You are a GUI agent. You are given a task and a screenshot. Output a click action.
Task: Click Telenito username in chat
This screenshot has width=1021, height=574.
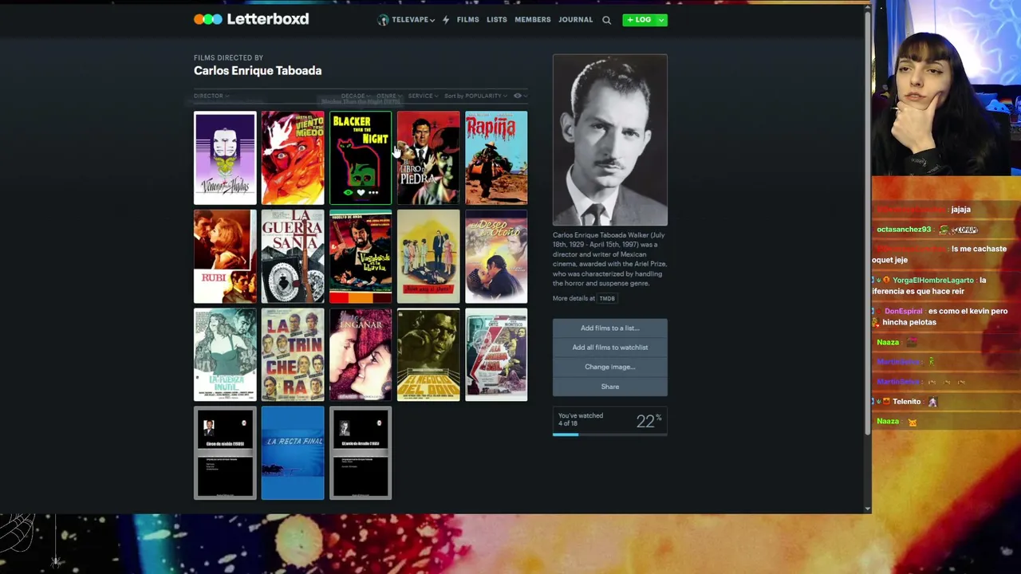point(907,402)
